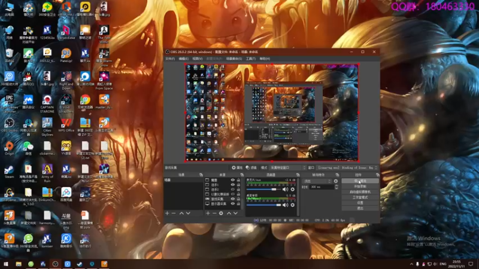Screen dimensions: 479x269
Task: Add a new scene with plus icon
Action: (x=167, y=213)
